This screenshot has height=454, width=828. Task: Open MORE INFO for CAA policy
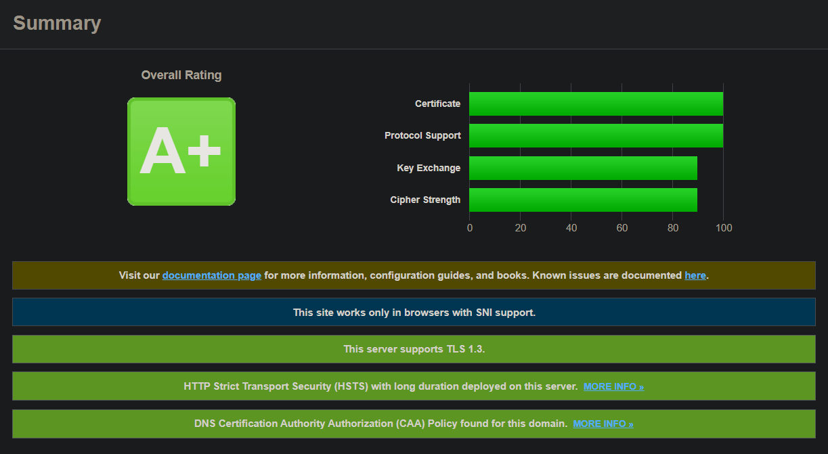pos(603,424)
